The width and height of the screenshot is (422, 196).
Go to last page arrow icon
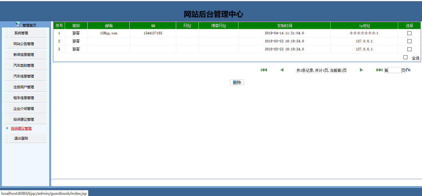point(379,70)
